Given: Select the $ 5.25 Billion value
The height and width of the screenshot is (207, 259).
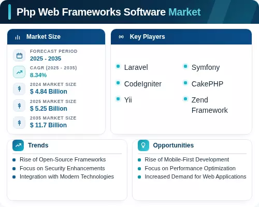Looking at the screenshot, I should pos(49,109).
